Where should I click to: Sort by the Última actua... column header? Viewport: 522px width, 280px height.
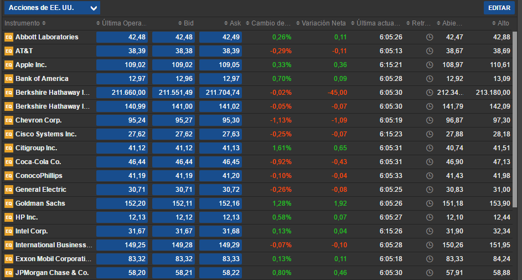tap(376, 23)
